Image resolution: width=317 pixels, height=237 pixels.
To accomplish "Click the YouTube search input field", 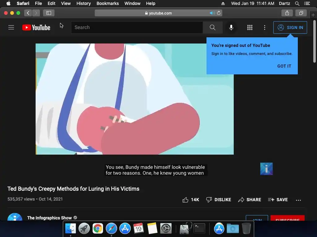I will click(137, 27).
